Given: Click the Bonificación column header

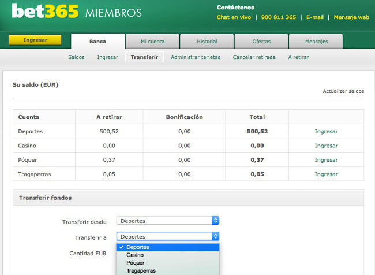Looking at the screenshot, I should click(x=185, y=117).
